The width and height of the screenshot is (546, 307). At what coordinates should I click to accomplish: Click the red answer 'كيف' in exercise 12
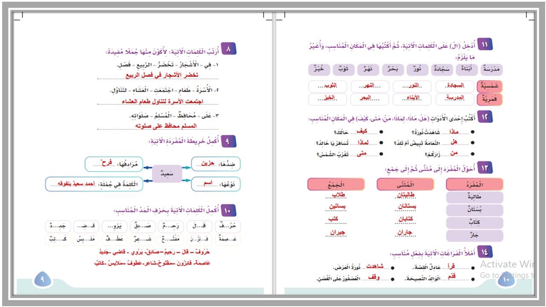click(x=362, y=132)
